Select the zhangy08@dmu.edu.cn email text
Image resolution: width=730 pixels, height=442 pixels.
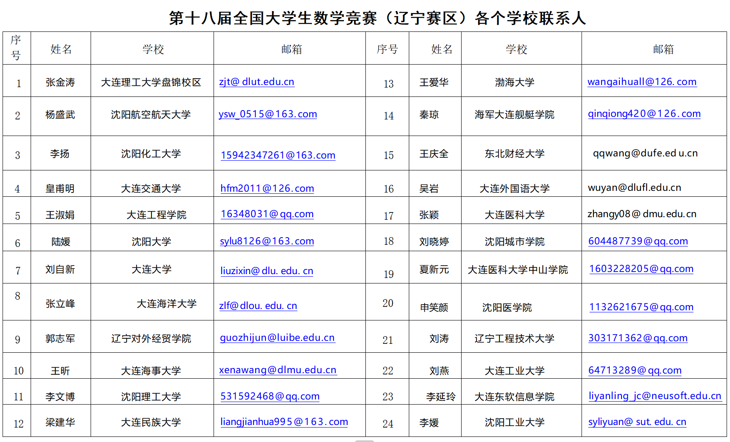pos(642,214)
